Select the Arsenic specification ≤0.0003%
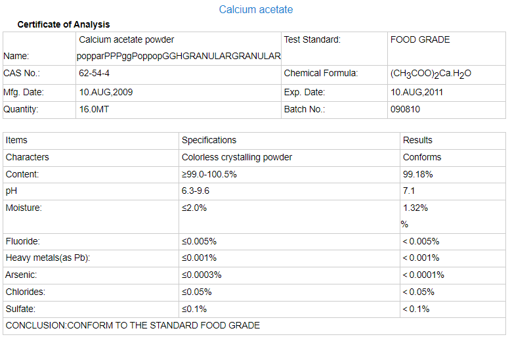Image resolution: width=510 pixels, height=339 pixels. (x=202, y=275)
